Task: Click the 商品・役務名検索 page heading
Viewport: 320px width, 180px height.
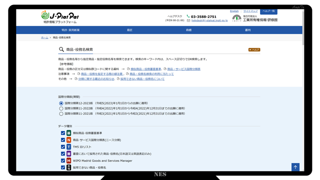Action: click(79, 49)
